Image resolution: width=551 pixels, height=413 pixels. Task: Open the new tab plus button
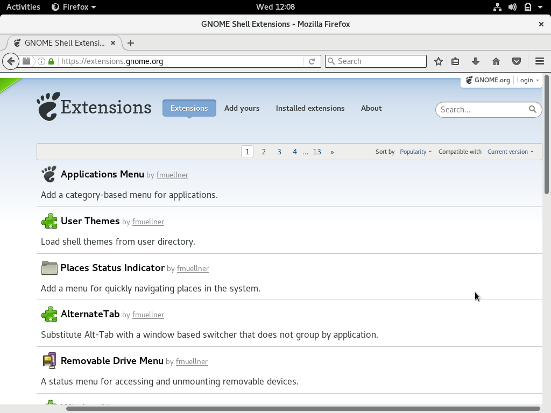click(x=131, y=43)
